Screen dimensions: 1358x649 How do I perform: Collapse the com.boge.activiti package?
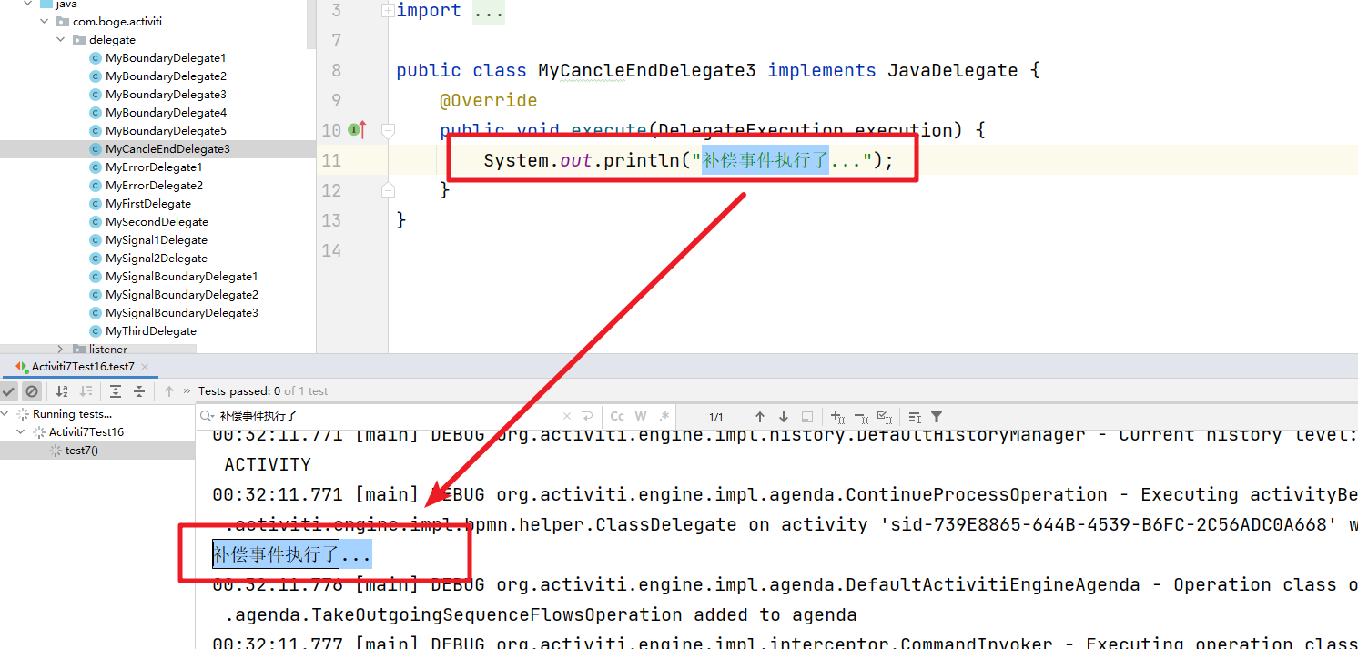(45, 21)
